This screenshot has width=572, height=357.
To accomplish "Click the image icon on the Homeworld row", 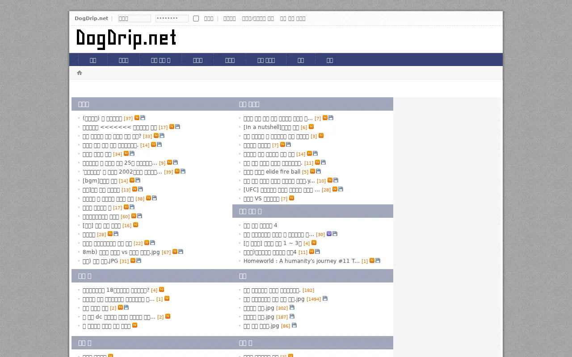I will [x=378, y=261].
